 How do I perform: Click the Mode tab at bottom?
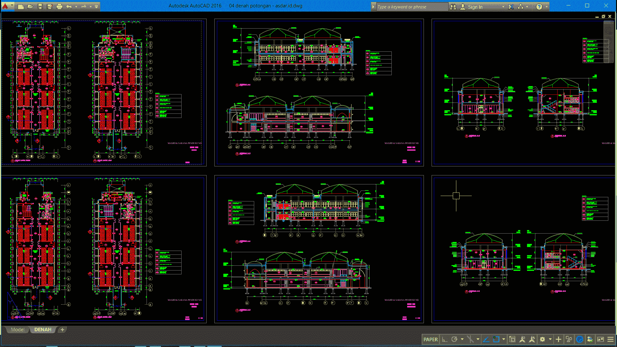(x=17, y=330)
